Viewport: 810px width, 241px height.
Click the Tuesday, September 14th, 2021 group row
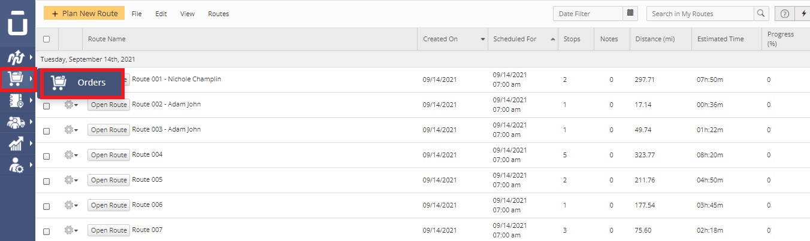(x=422, y=59)
